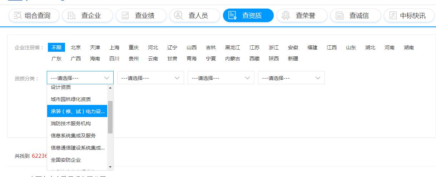Choose 设计资质 from the dropdown list
The width and height of the screenshot is (436, 177).
pyautogui.click(x=77, y=88)
